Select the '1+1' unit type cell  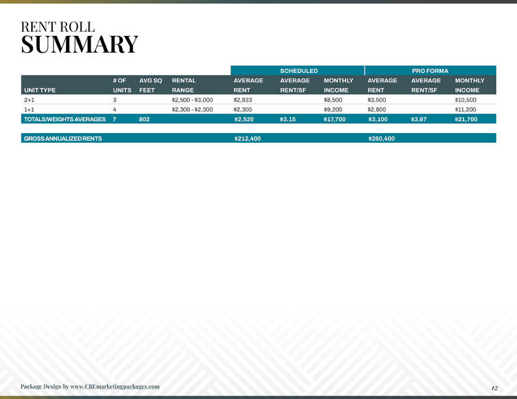pos(29,110)
